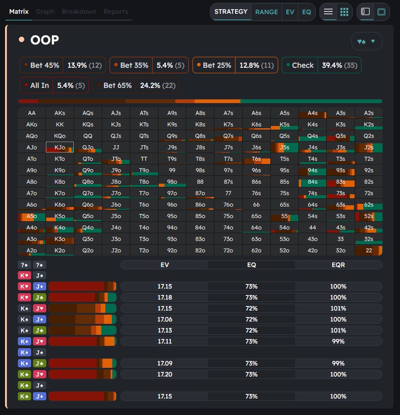Toggle EQ display mode
Screen dimensions: 400x415
click(x=307, y=12)
